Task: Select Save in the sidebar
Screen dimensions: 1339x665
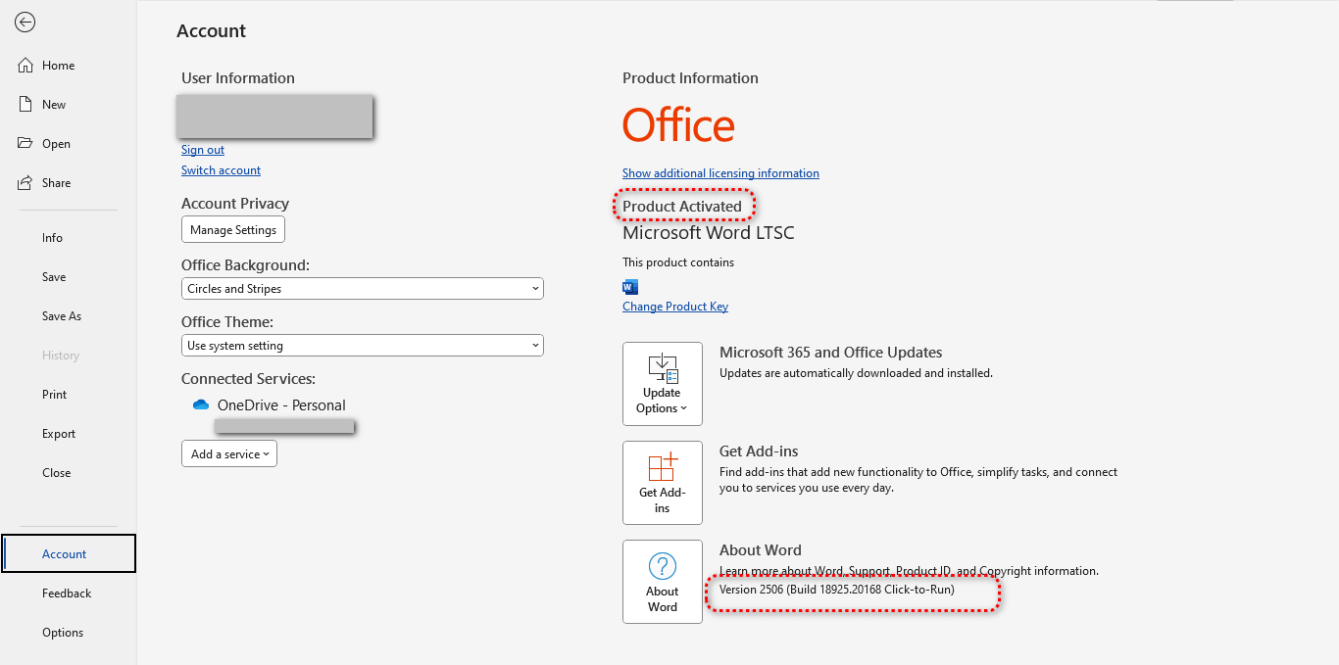Action: [54, 277]
